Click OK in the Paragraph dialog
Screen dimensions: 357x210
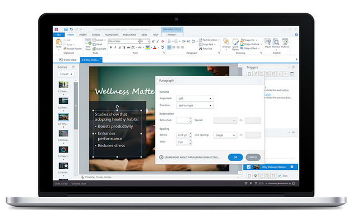click(x=235, y=157)
